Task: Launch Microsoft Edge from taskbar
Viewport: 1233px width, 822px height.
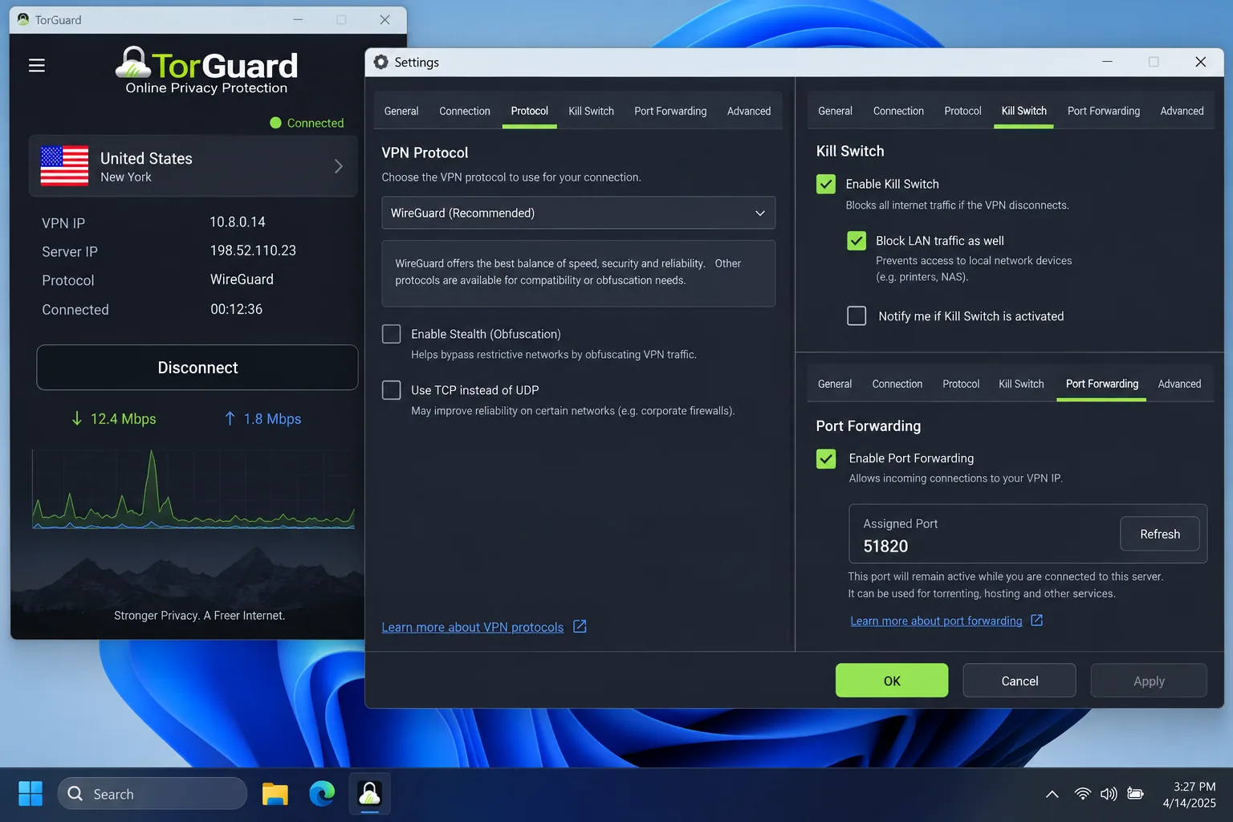Action: pyautogui.click(x=322, y=794)
